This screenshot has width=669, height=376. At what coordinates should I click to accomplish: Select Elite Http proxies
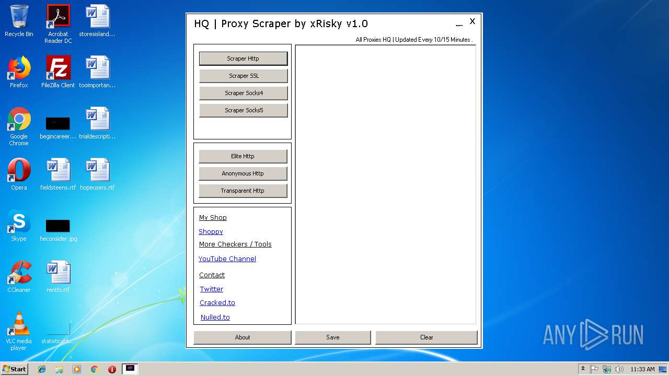tap(243, 156)
